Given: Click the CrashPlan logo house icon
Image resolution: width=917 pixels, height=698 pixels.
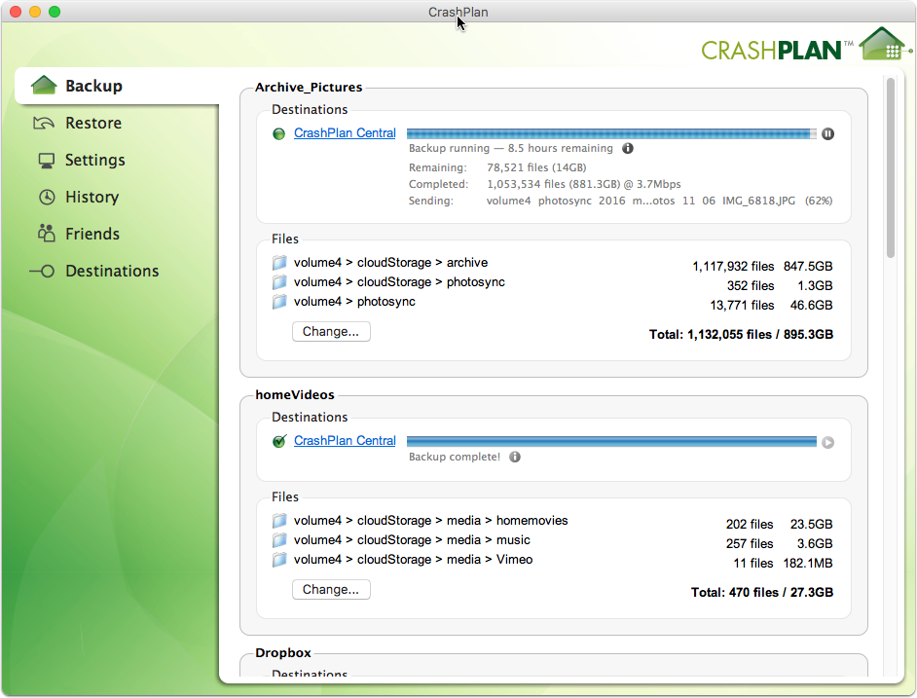Looking at the screenshot, I should (884, 44).
